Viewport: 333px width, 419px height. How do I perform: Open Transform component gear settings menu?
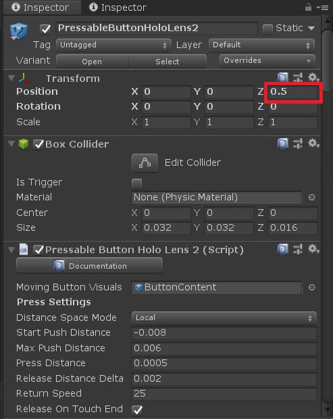313,78
